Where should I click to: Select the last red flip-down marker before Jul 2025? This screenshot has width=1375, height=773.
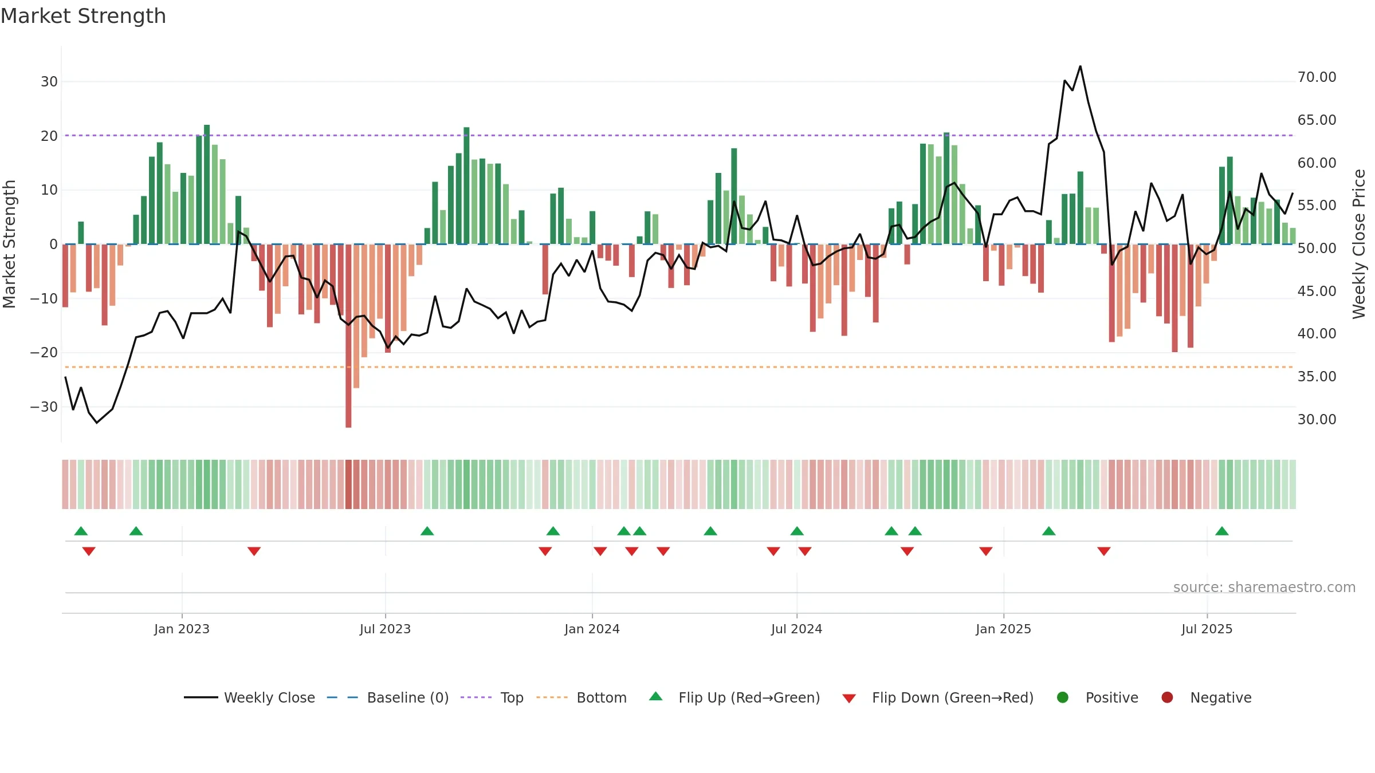tap(1104, 551)
